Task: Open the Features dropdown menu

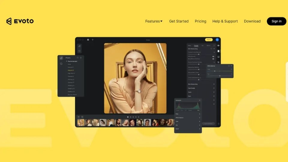Action: pos(154,21)
